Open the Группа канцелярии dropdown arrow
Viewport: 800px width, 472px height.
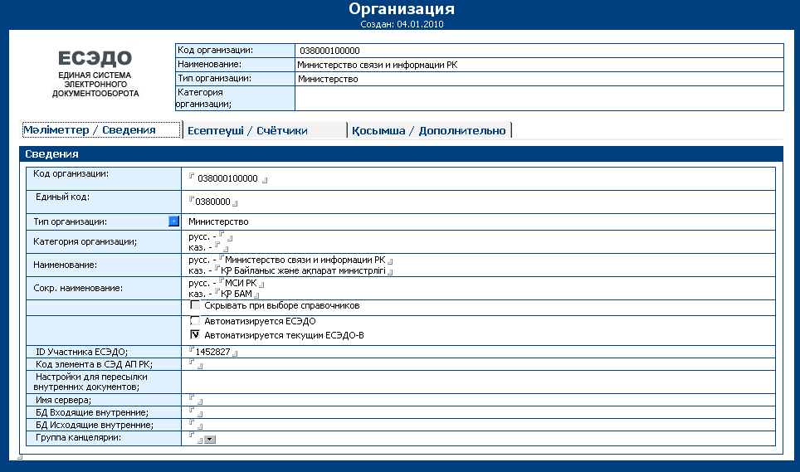coord(210,440)
